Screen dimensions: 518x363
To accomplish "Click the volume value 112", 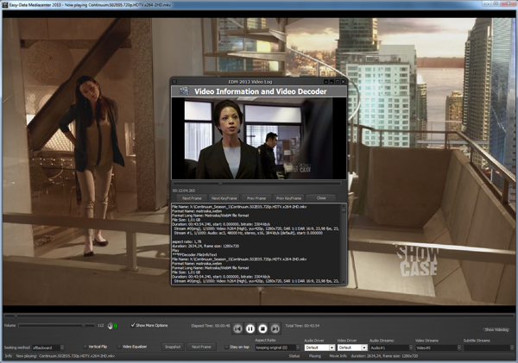I will tap(101, 325).
